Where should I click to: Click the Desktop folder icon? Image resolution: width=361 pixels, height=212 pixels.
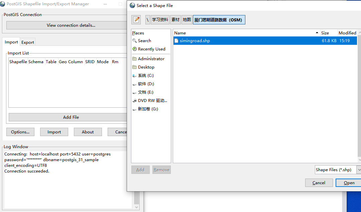click(134, 67)
